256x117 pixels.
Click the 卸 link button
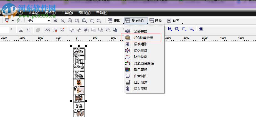(x=201, y=29)
